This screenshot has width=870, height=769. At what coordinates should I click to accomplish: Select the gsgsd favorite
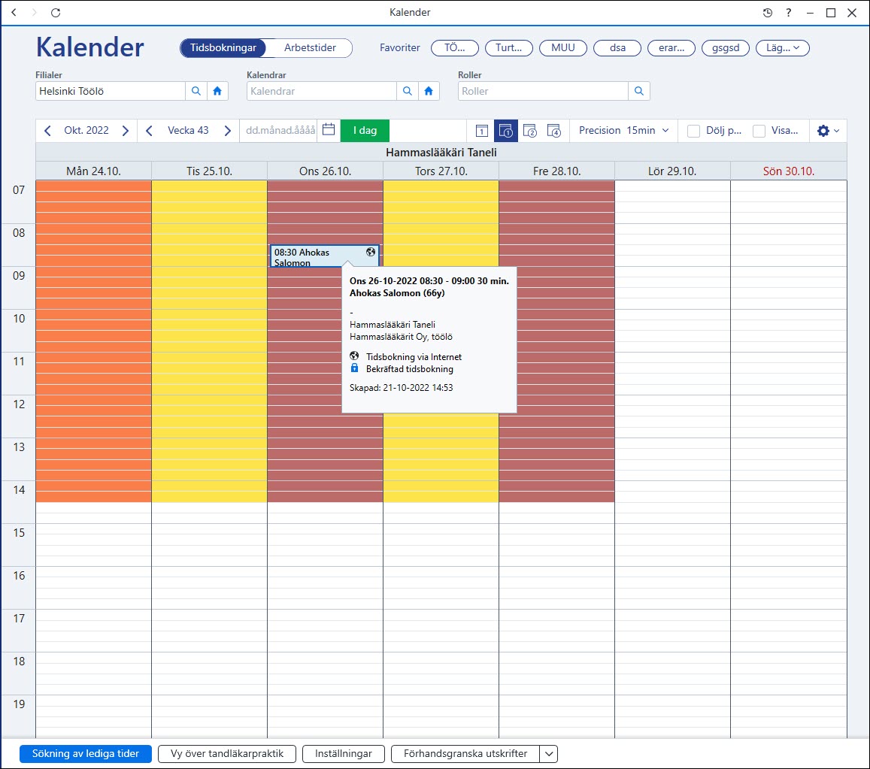pos(725,47)
